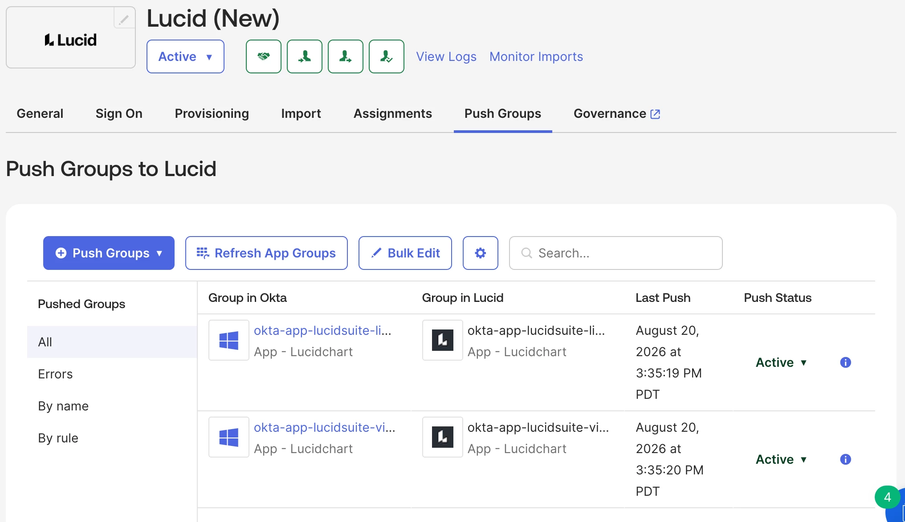Select the Errors filter under Pushed Groups
Image resolution: width=905 pixels, height=522 pixels.
tap(112, 374)
